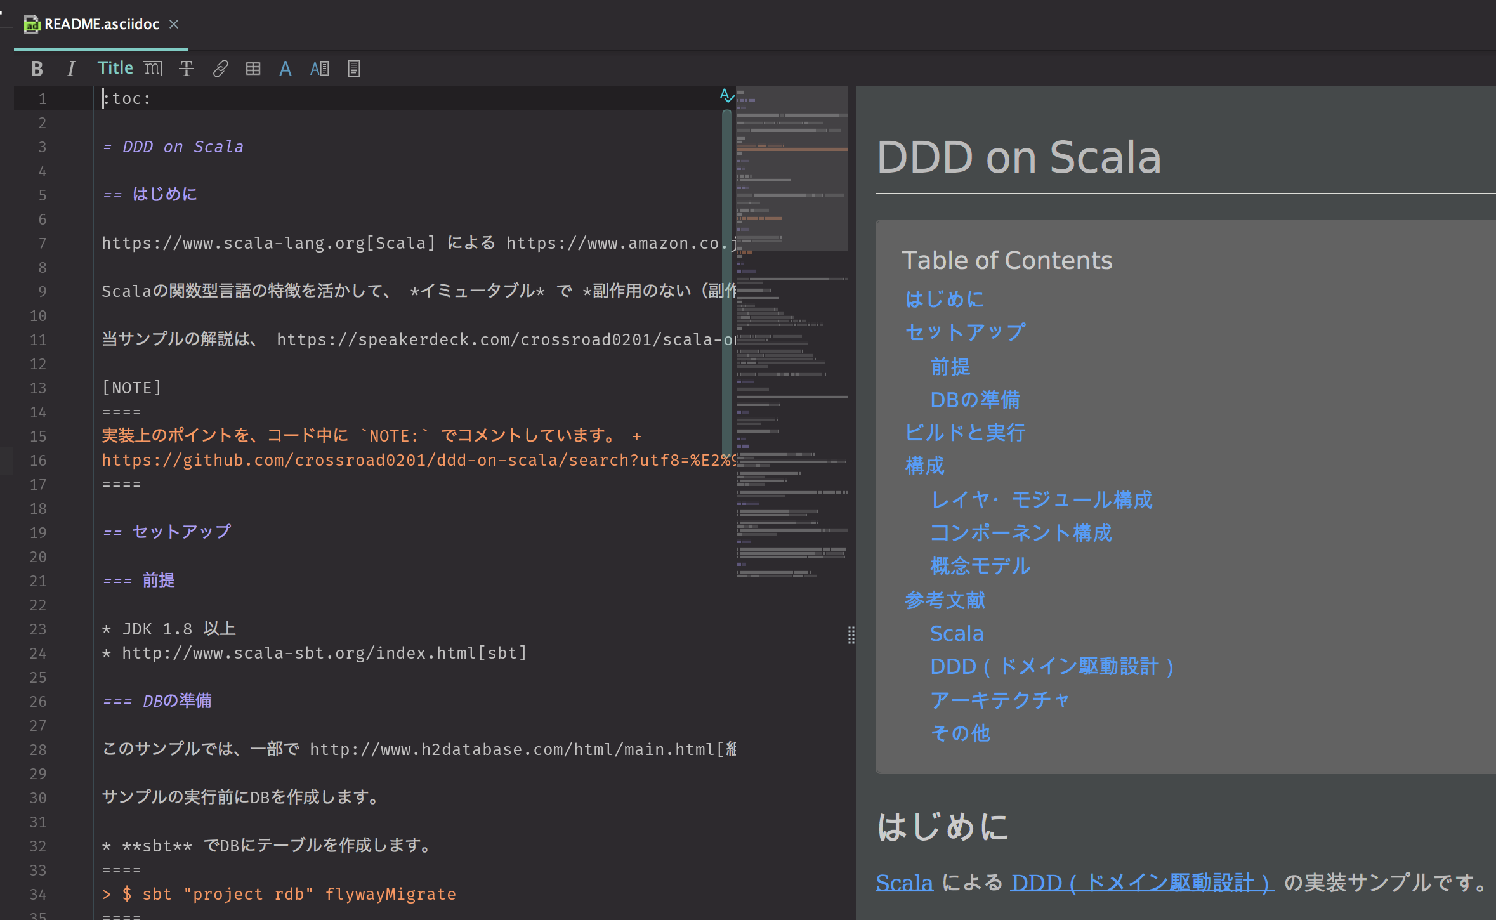
Task: Follow the DDD（ドメイン駆動設計）link in the preview paragraph
Action: coord(1143,883)
